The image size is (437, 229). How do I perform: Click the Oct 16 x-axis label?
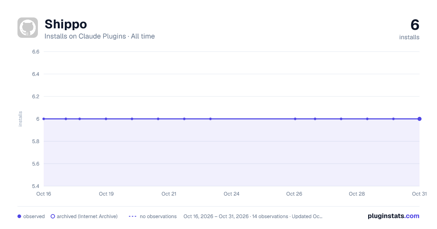[44, 194]
